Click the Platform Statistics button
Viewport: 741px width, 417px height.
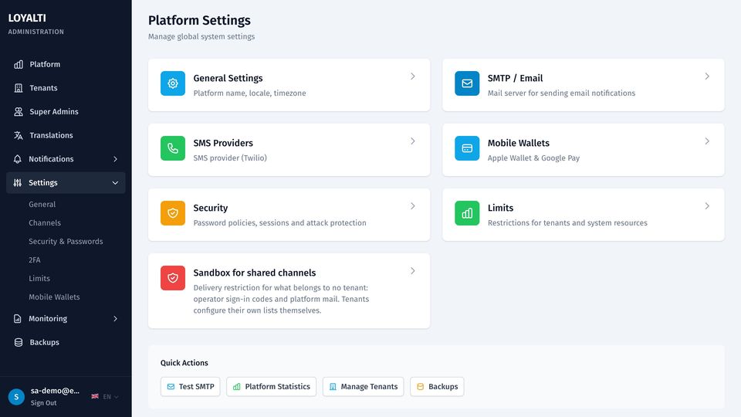tap(271, 387)
